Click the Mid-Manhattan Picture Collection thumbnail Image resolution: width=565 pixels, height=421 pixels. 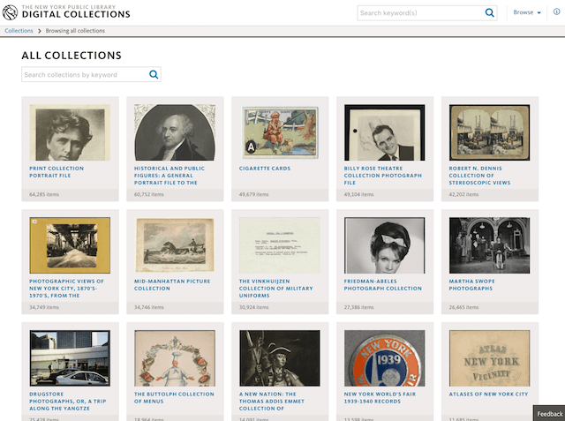(175, 245)
